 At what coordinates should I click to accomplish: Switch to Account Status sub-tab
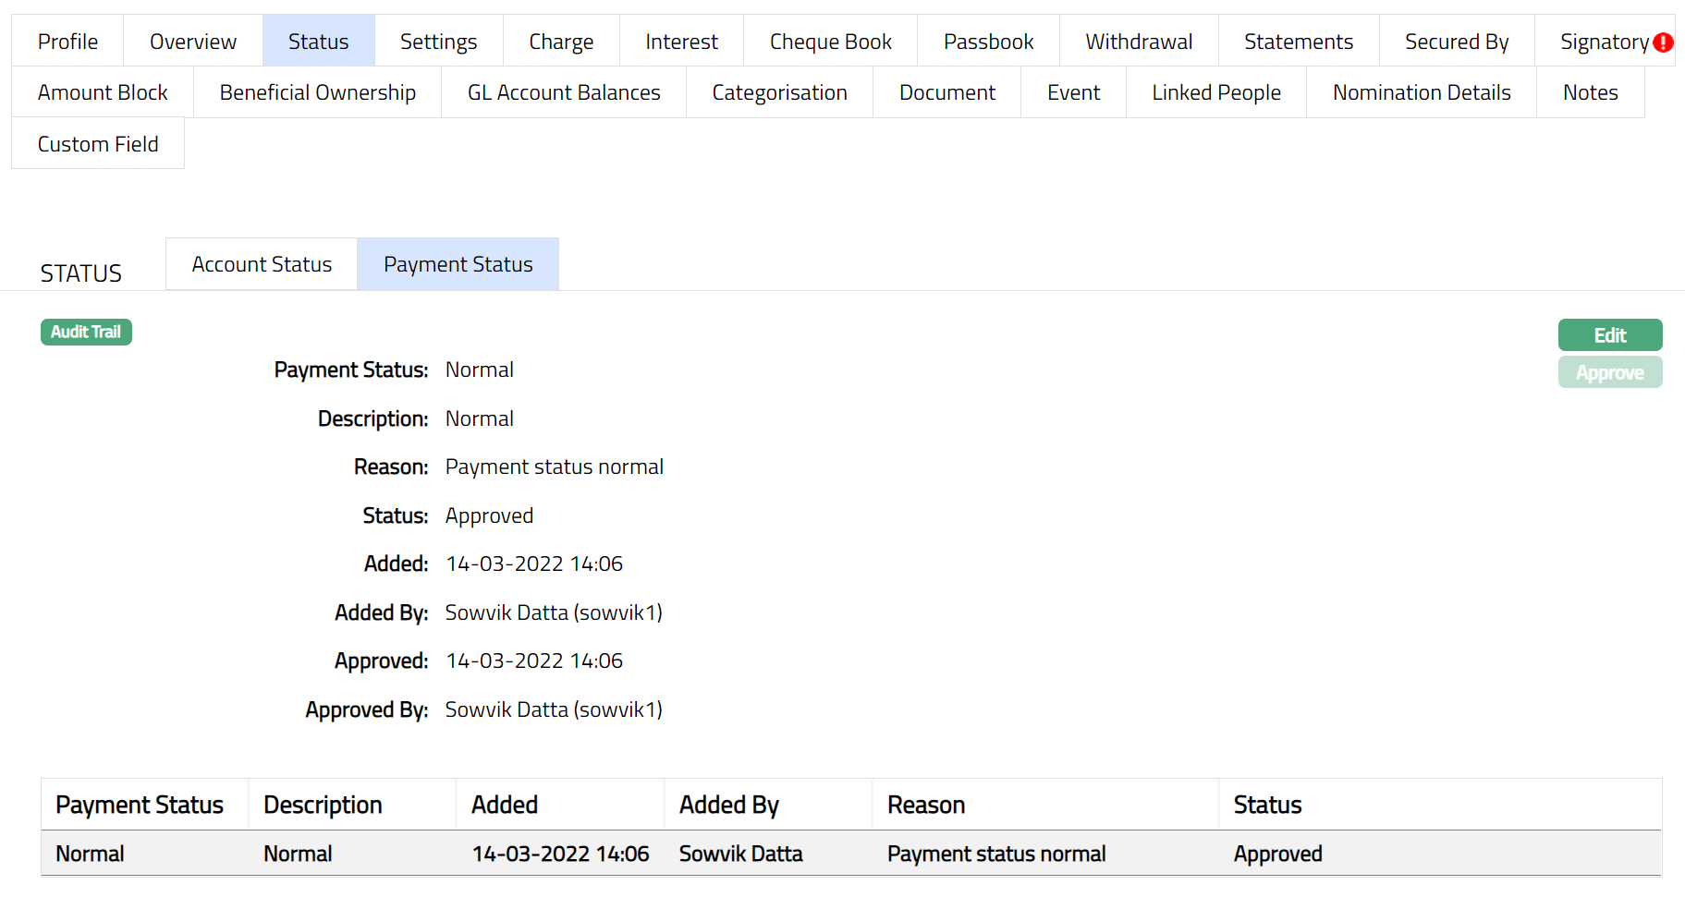(x=262, y=264)
